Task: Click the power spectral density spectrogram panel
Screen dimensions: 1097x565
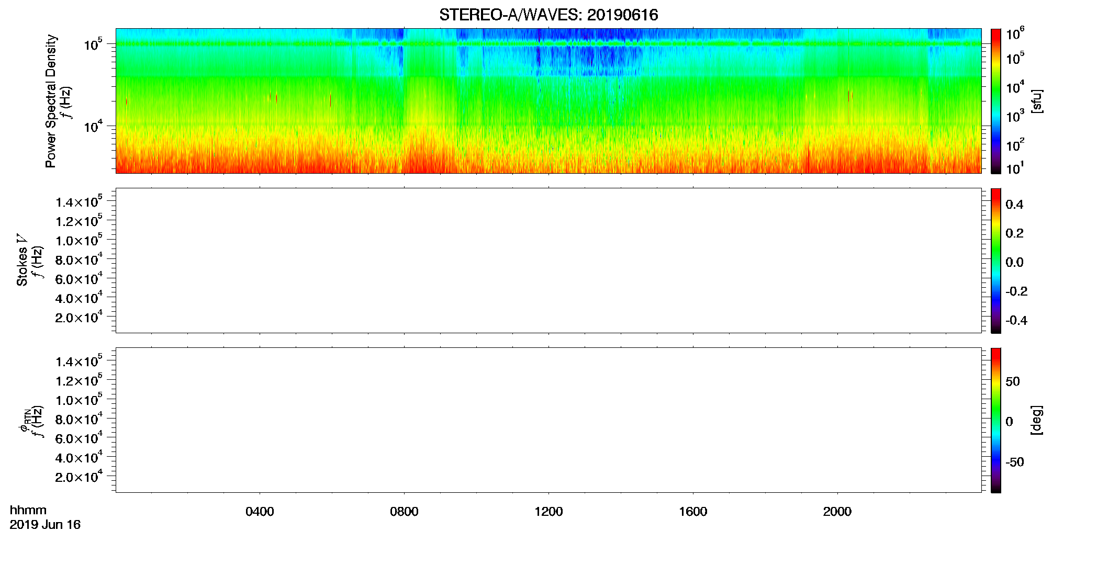Action: click(x=548, y=101)
